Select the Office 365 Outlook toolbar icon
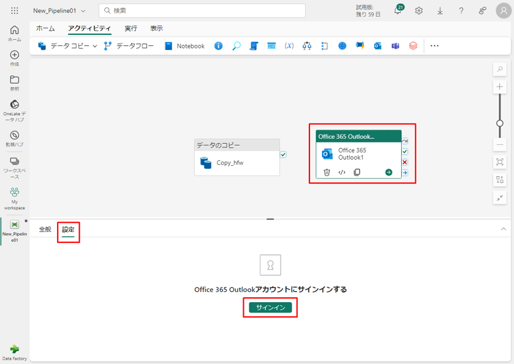This screenshot has width=514, height=364. pos(378,46)
